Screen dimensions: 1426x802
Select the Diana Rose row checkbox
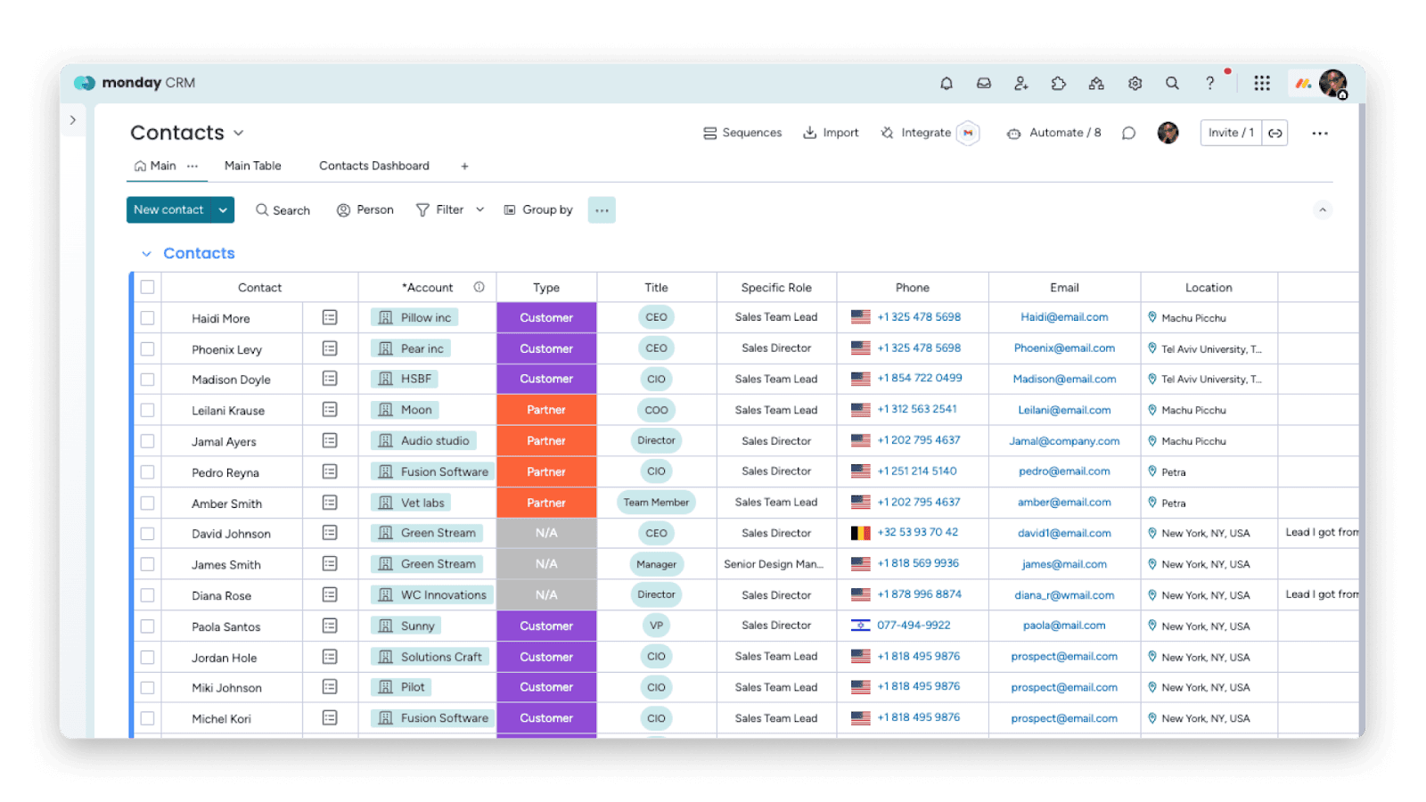(147, 595)
